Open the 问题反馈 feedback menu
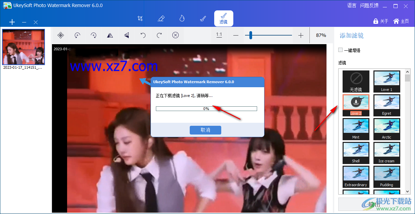This screenshot has height=214, width=415. click(x=369, y=6)
